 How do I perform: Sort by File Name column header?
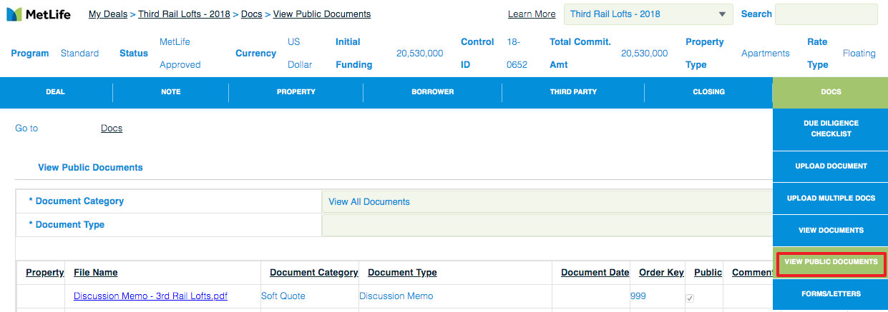95,273
